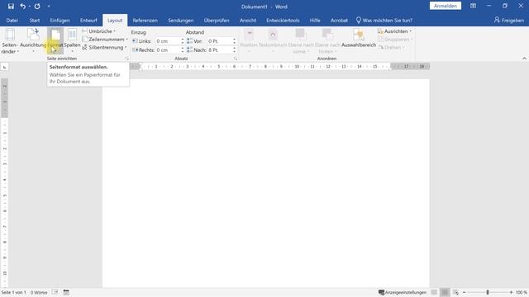Switch to the Einfügen tab
This screenshot has width=529, height=297.
pyautogui.click(x=60, y=20)
